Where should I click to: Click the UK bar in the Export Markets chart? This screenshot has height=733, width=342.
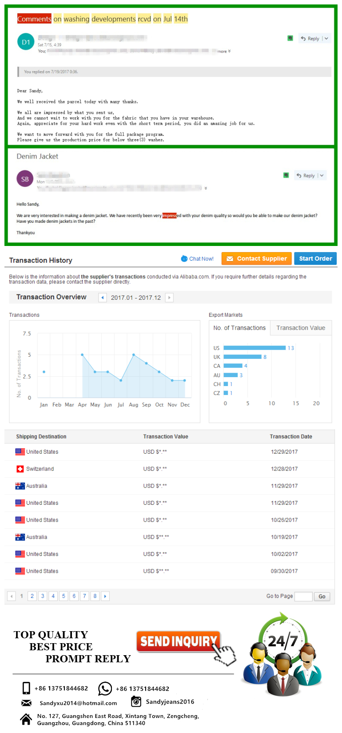(243, 357)
